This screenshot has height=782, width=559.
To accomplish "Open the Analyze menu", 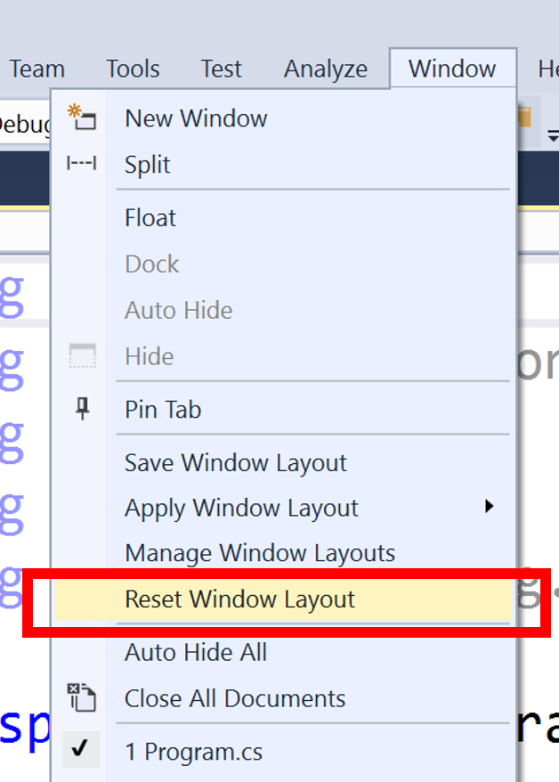I will (325, 69).
